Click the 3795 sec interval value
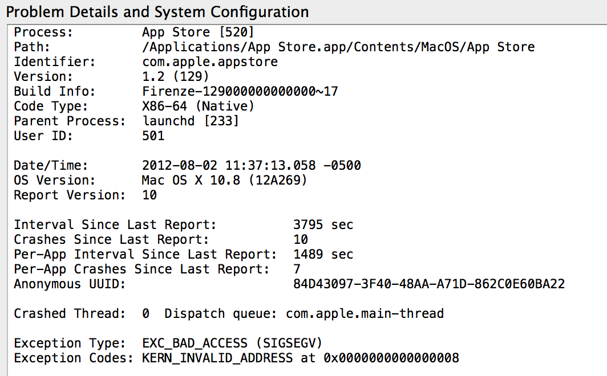 (323, 224)
